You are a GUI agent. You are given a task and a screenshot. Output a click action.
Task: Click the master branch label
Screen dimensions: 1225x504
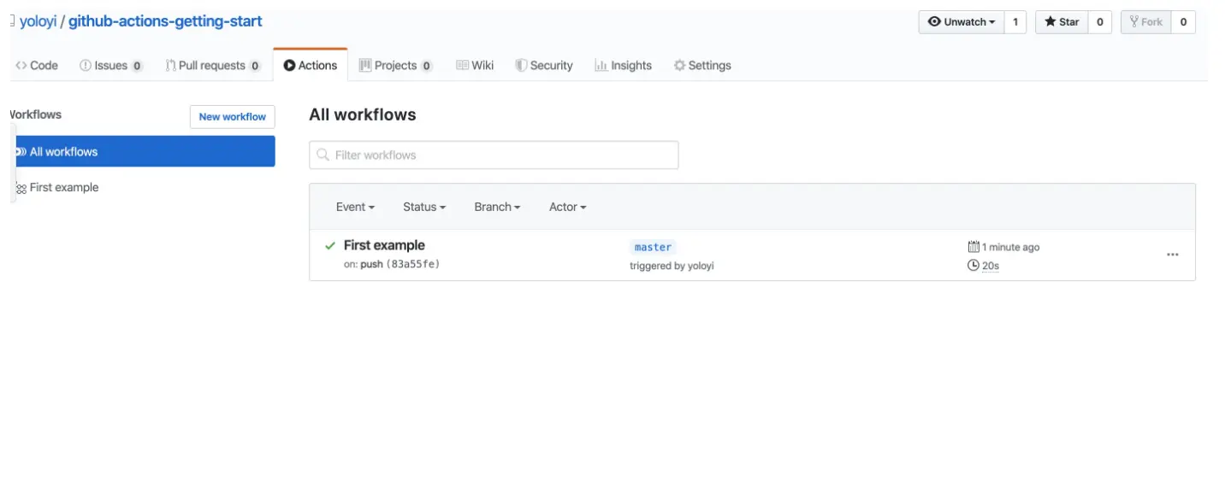click(x=653, y=247)
